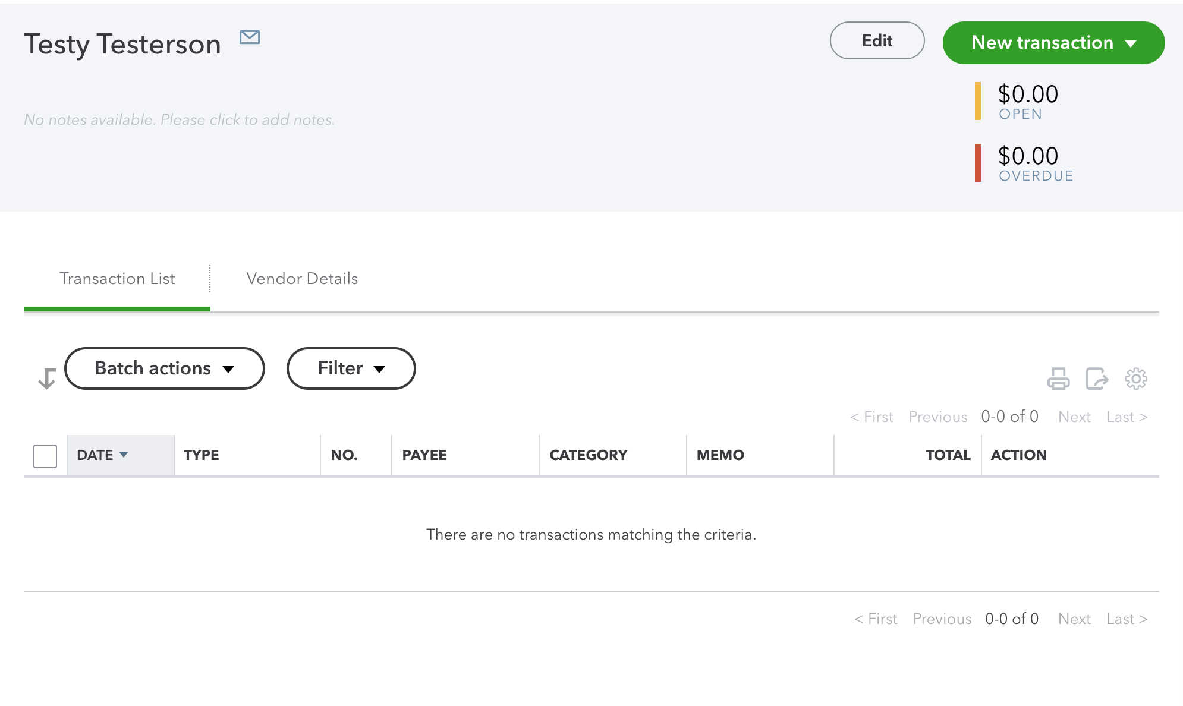Screen dimensions: 1183x706
Task: Switch to the Vendor Details tab
Action: point(301,279)
